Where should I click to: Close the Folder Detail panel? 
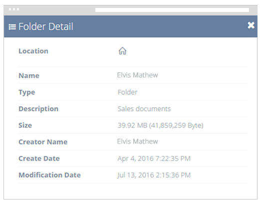251,25
